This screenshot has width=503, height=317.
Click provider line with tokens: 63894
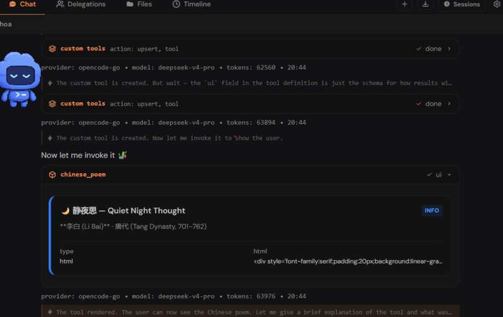[173, 122]
